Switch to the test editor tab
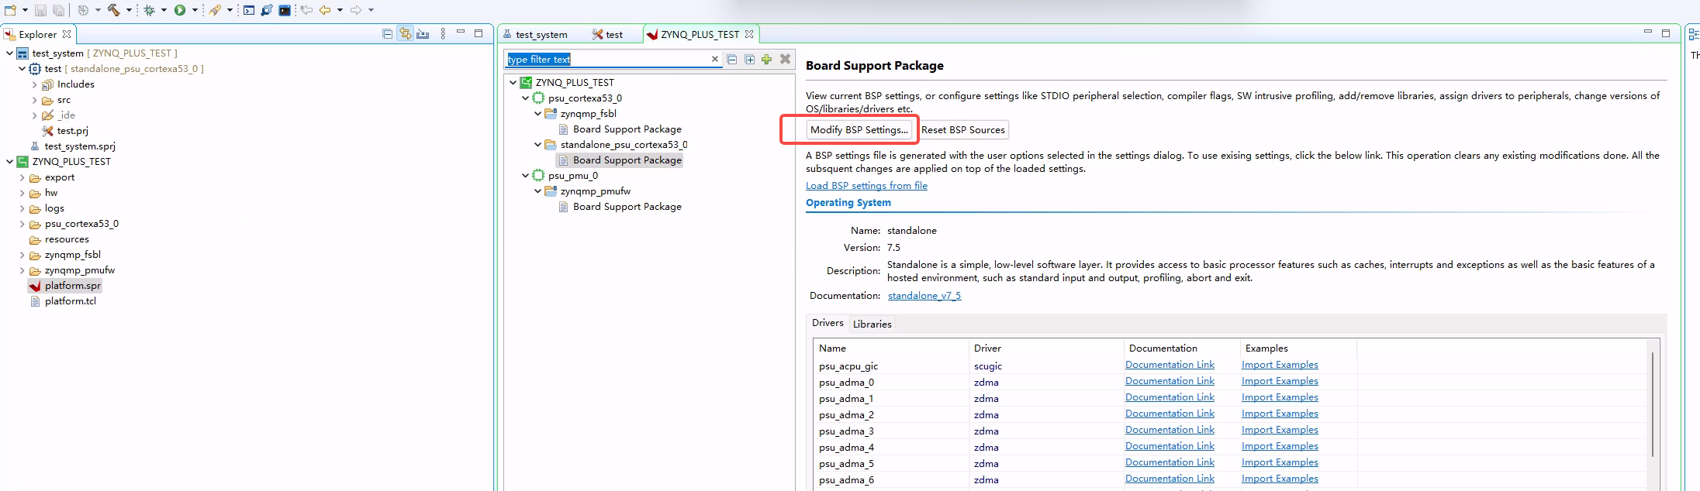 [x=607, y=34]
